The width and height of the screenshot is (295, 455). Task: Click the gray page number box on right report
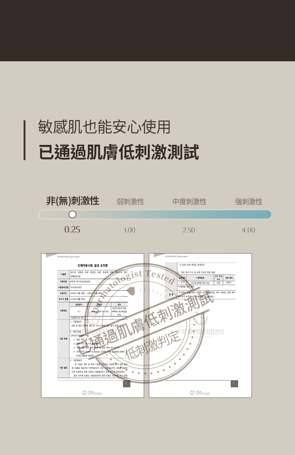click(x=234, y=384)
